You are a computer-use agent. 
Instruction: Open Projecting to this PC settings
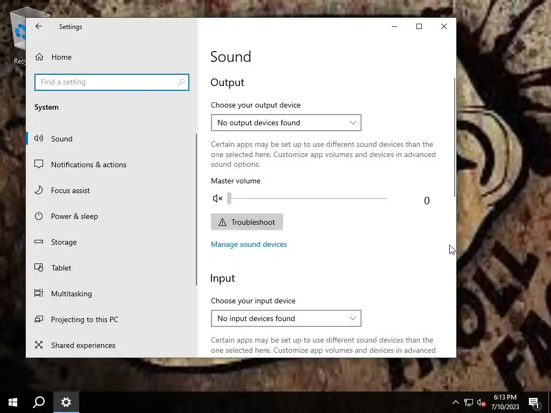pos(112,319)
